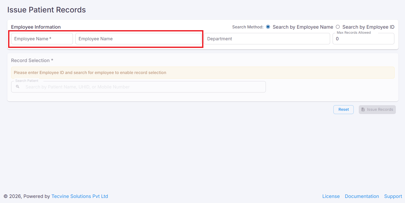
Task: Open the Support footer link
Action: click(393, 196)
